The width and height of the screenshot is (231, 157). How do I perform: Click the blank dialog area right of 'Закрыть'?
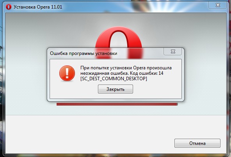click(x=157, y=89)
